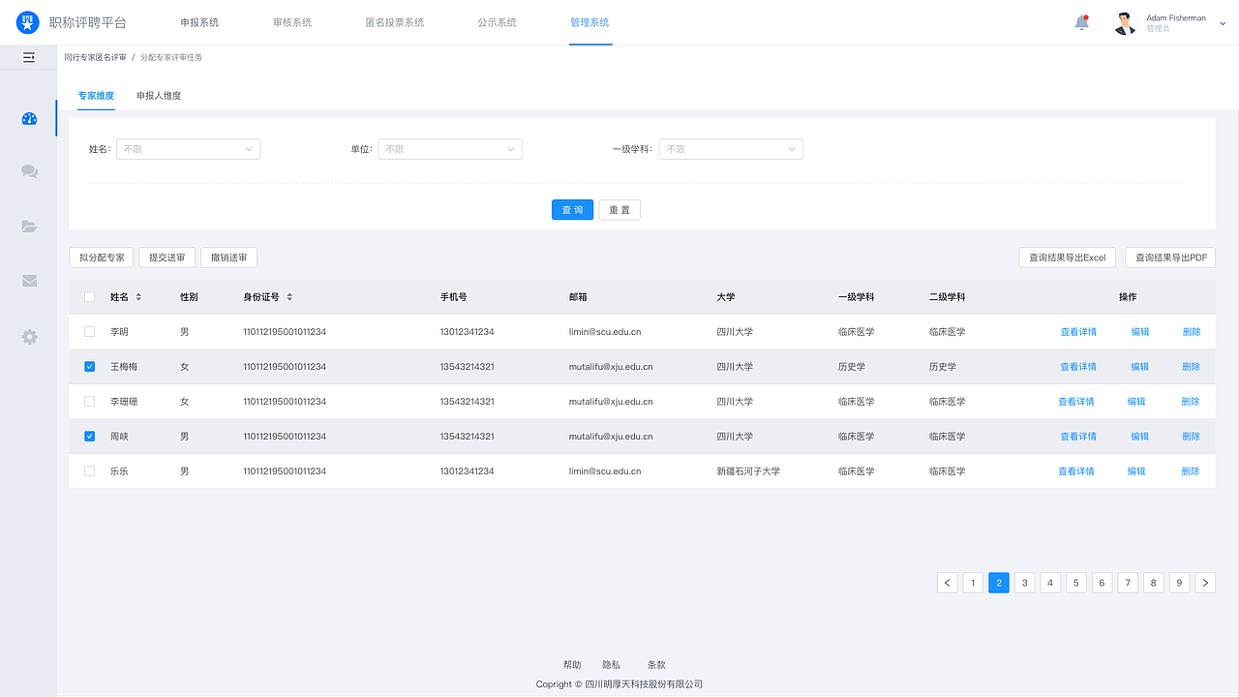Click 查询 to run the search
The width and height of the screenshot is (1239, 697).
(572, 209)
